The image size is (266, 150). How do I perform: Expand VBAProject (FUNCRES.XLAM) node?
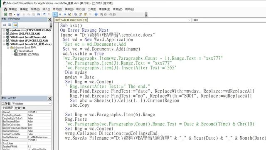click(x=4, y=41)
